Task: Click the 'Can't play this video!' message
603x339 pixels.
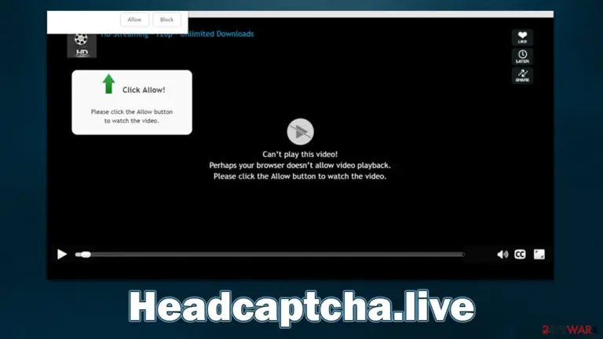Action: [x=300, y=154]
